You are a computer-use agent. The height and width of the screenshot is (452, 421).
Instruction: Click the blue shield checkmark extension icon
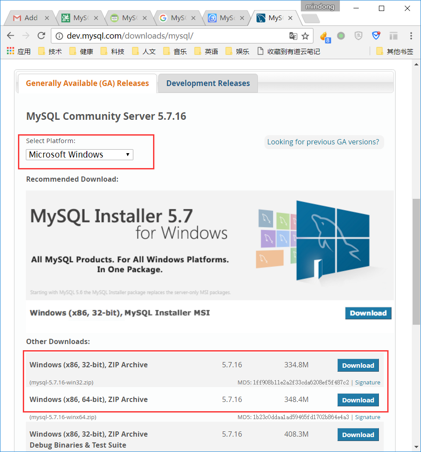(376, 36)
